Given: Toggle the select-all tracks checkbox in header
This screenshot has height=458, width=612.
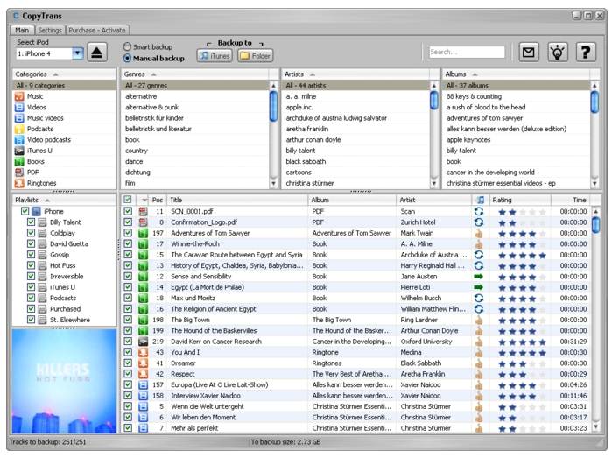Looking at the screenshot, I should [128, 200].
